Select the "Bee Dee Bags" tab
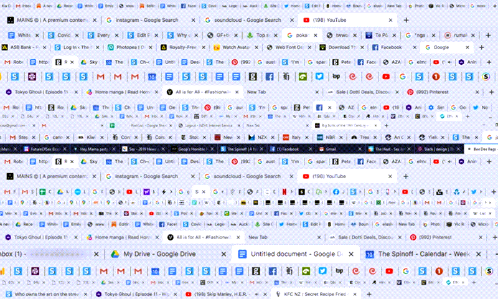This screenshot has width=498, height=299. tap(481, 149)
